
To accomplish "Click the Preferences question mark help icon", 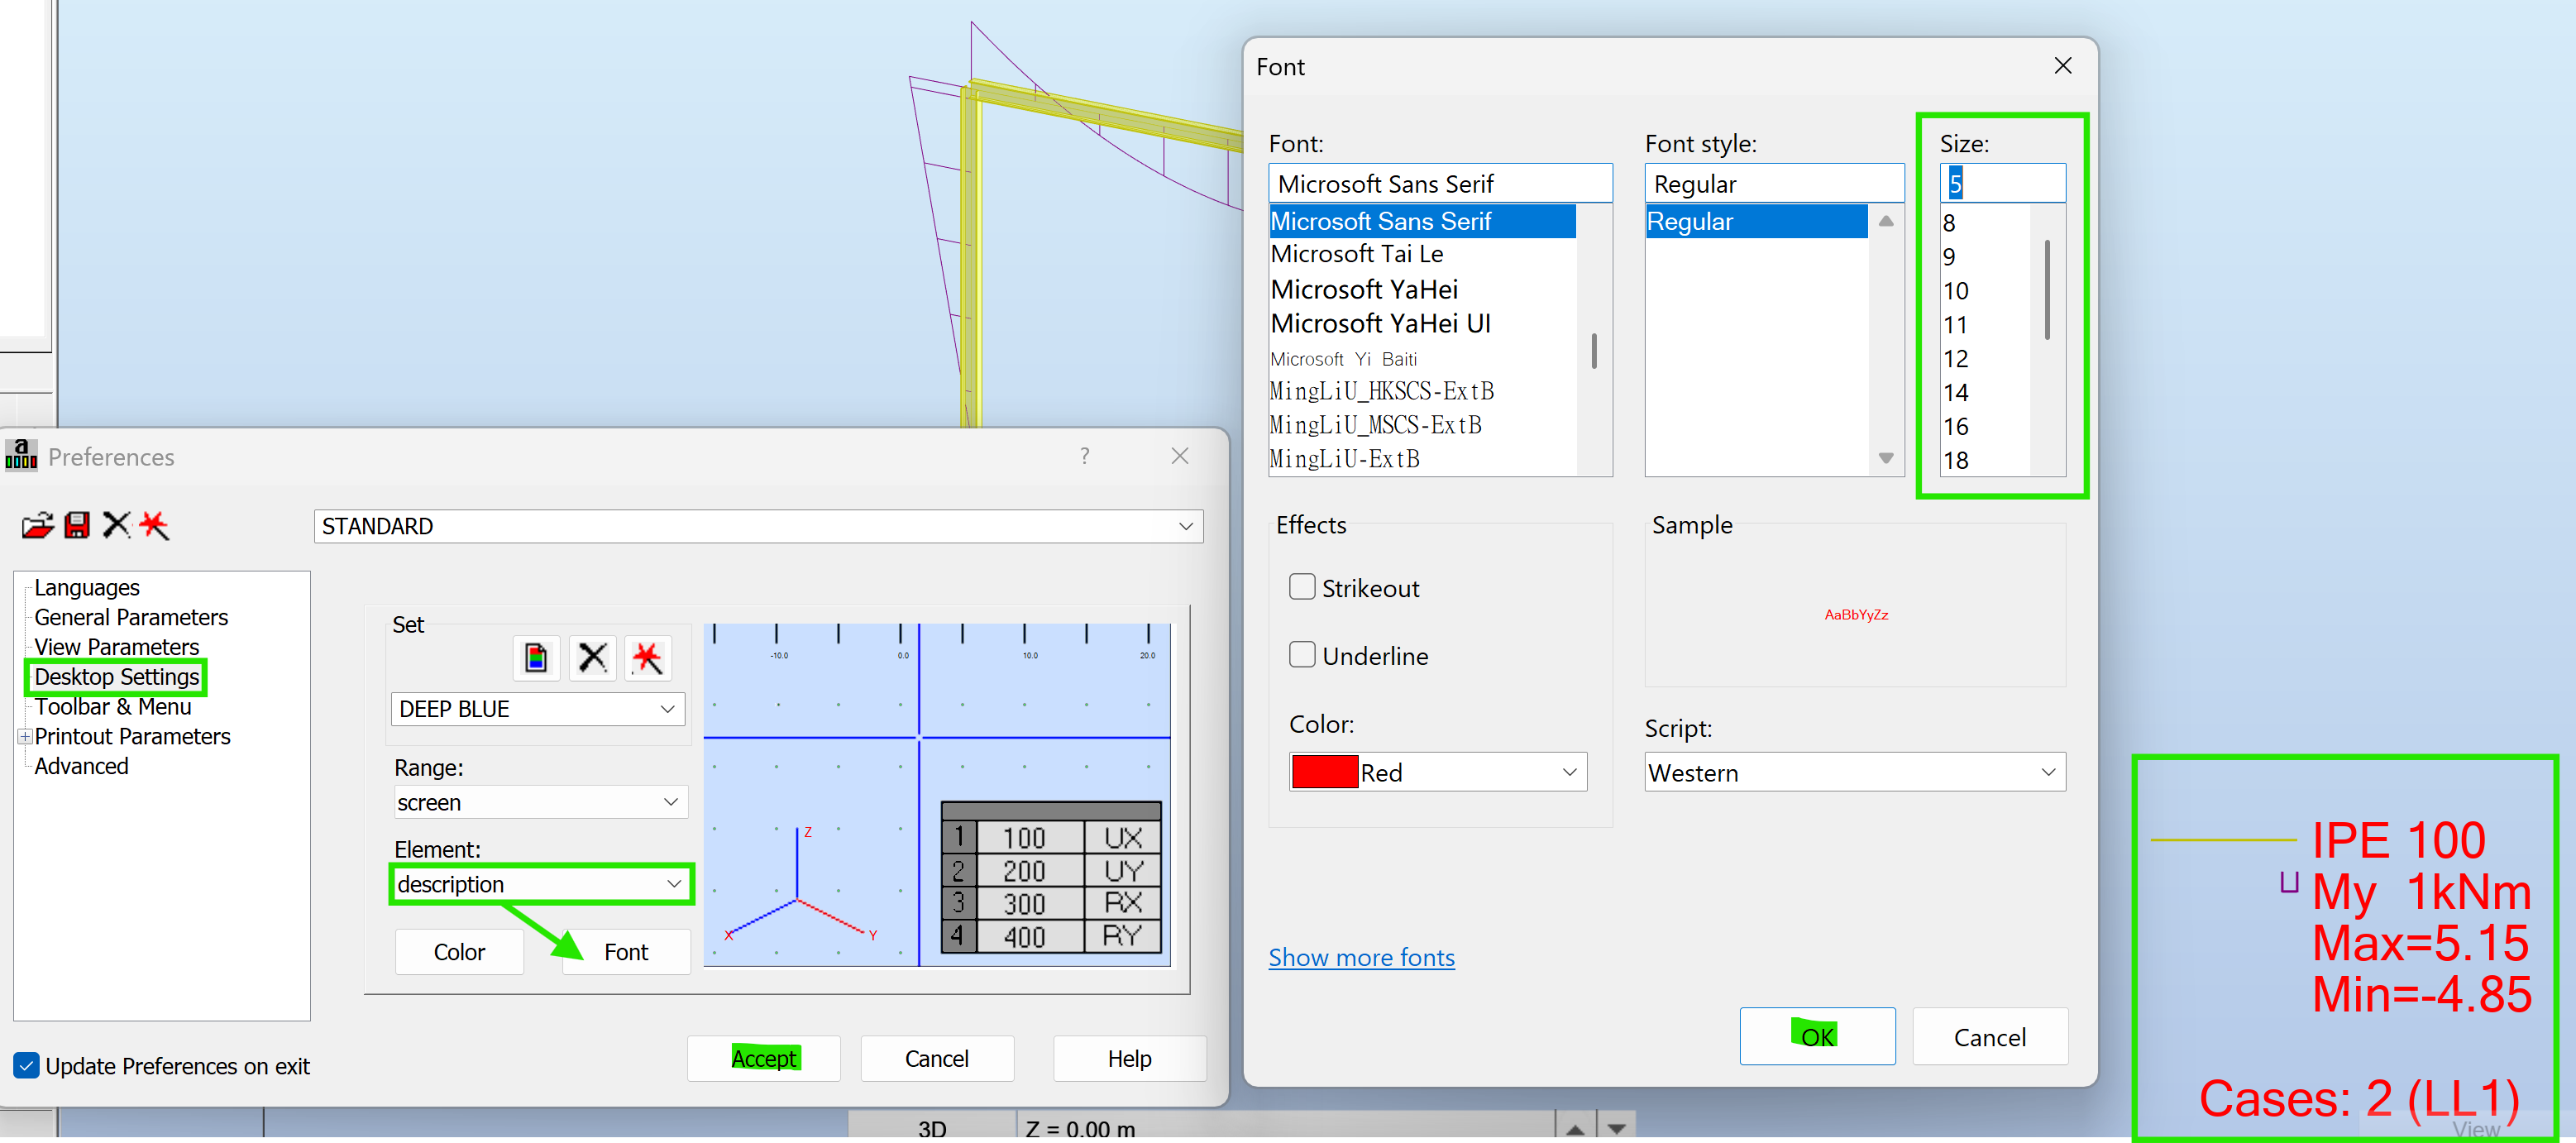I will [1084, 456].
